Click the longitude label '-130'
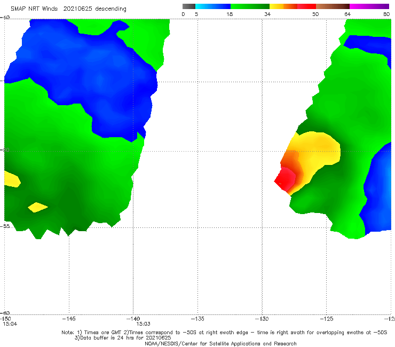The width and height of the screenshot is (395, 347). (x=262, y=319)
